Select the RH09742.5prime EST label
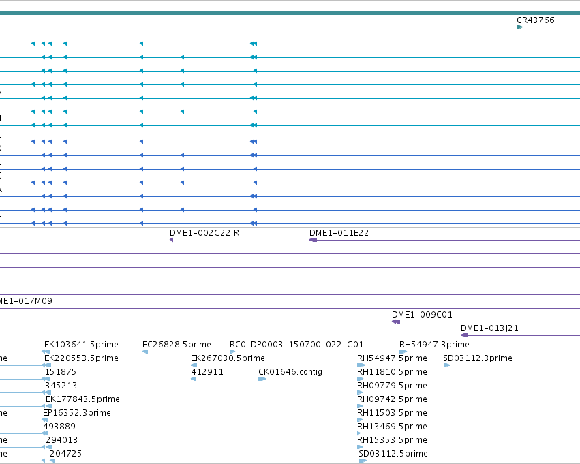The image size is (580, 464). pos(392,399)
